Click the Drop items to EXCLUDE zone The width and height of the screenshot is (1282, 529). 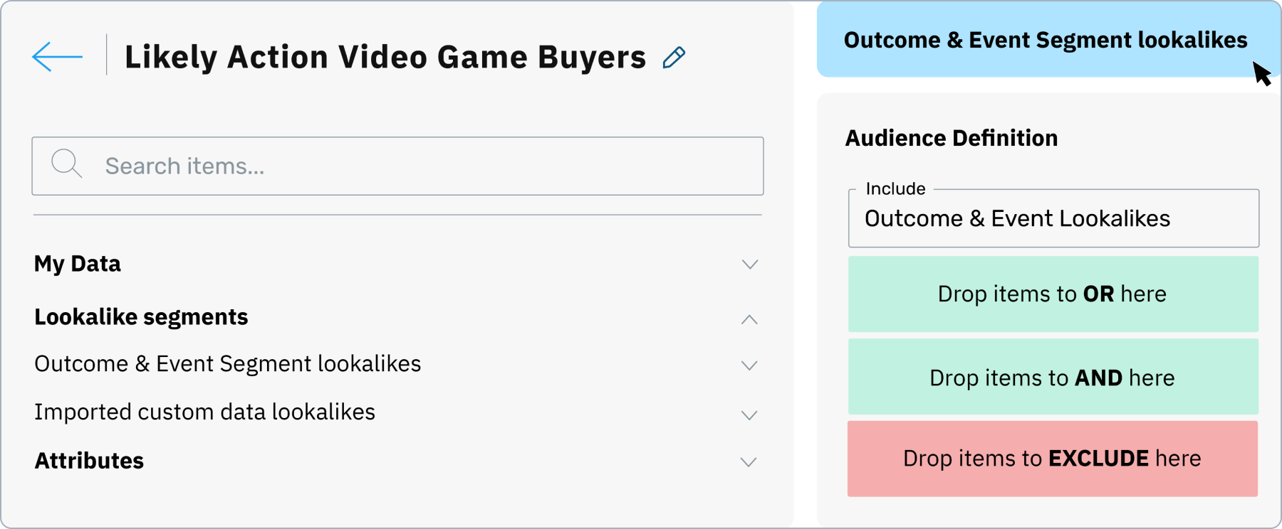click(1053, 459)
